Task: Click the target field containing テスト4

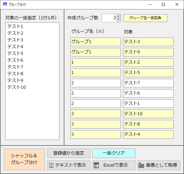Action: (148, 134)
